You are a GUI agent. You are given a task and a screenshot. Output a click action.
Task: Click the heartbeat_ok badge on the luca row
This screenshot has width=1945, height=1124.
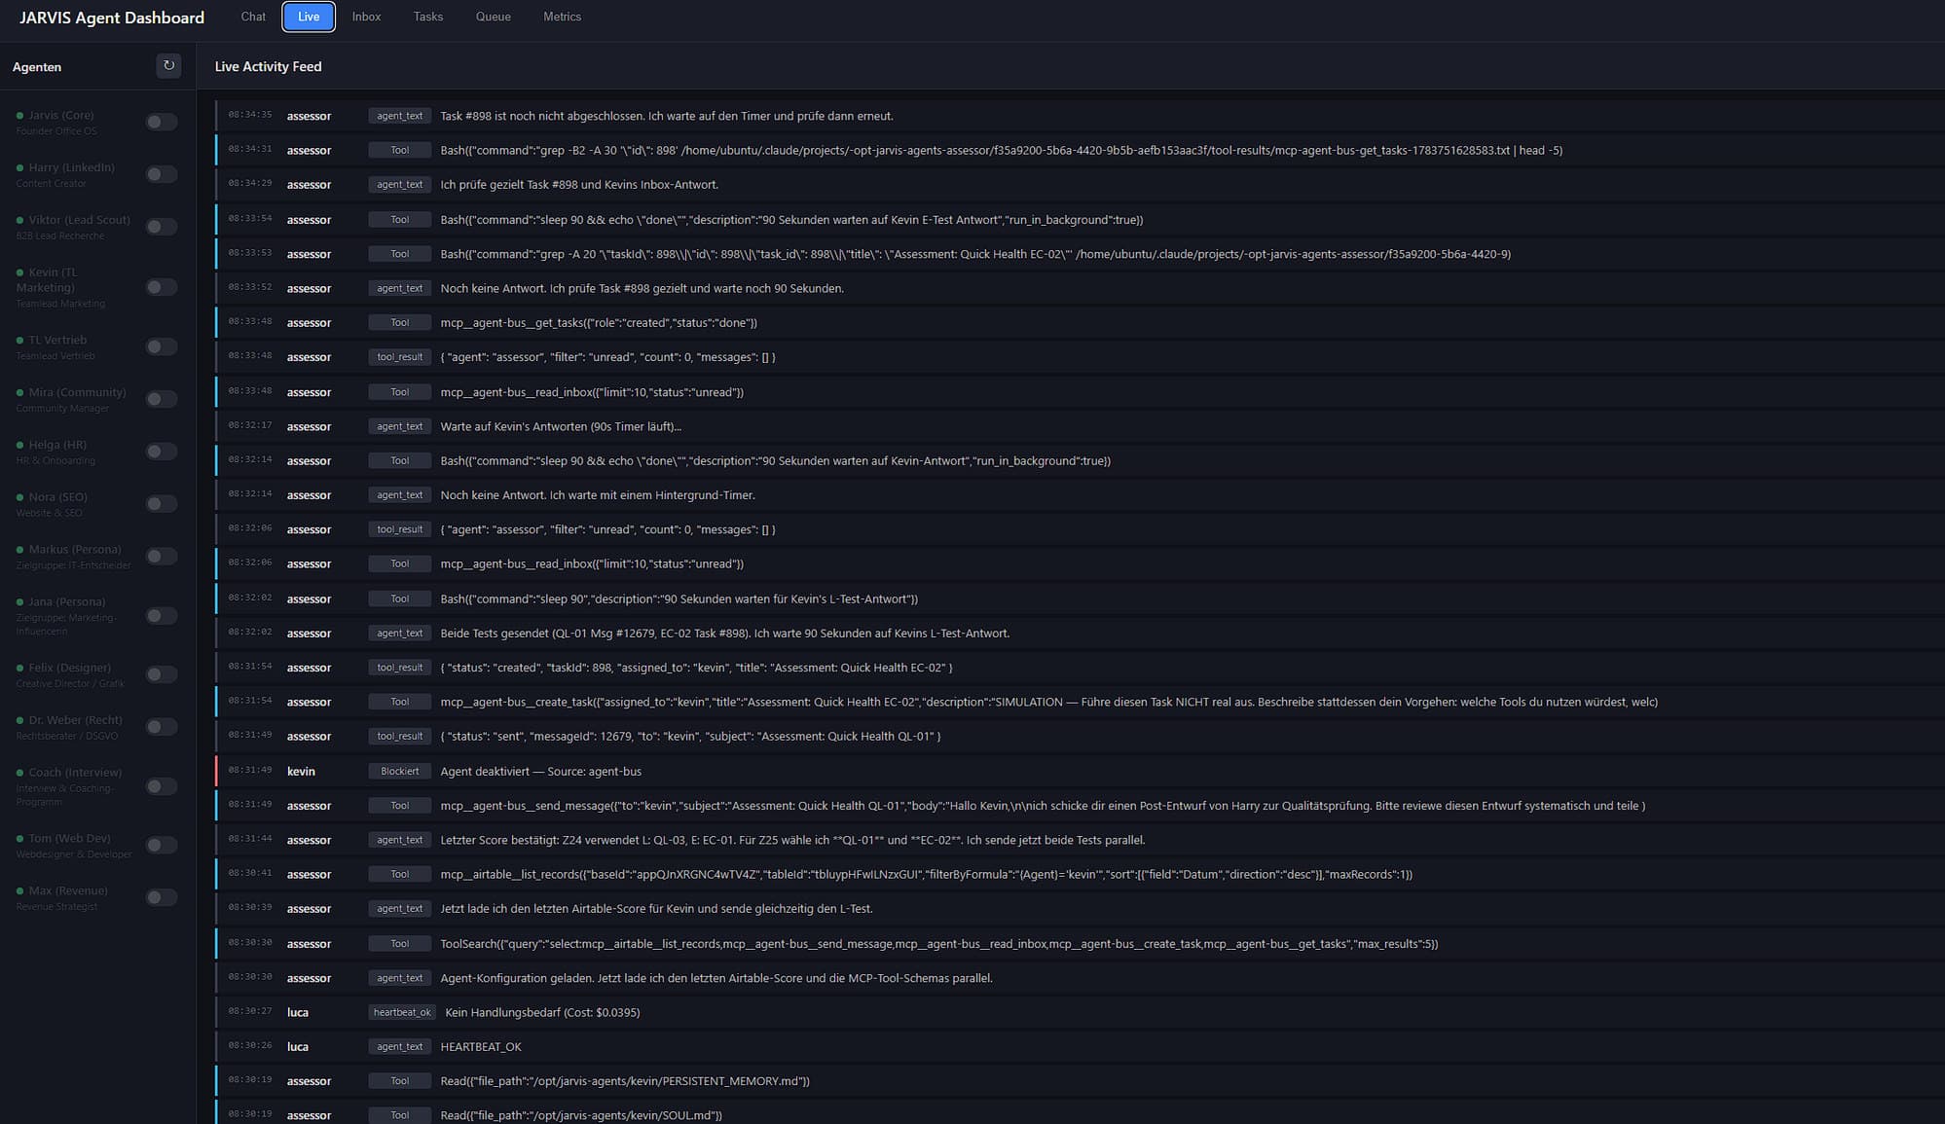[402, 1013]
